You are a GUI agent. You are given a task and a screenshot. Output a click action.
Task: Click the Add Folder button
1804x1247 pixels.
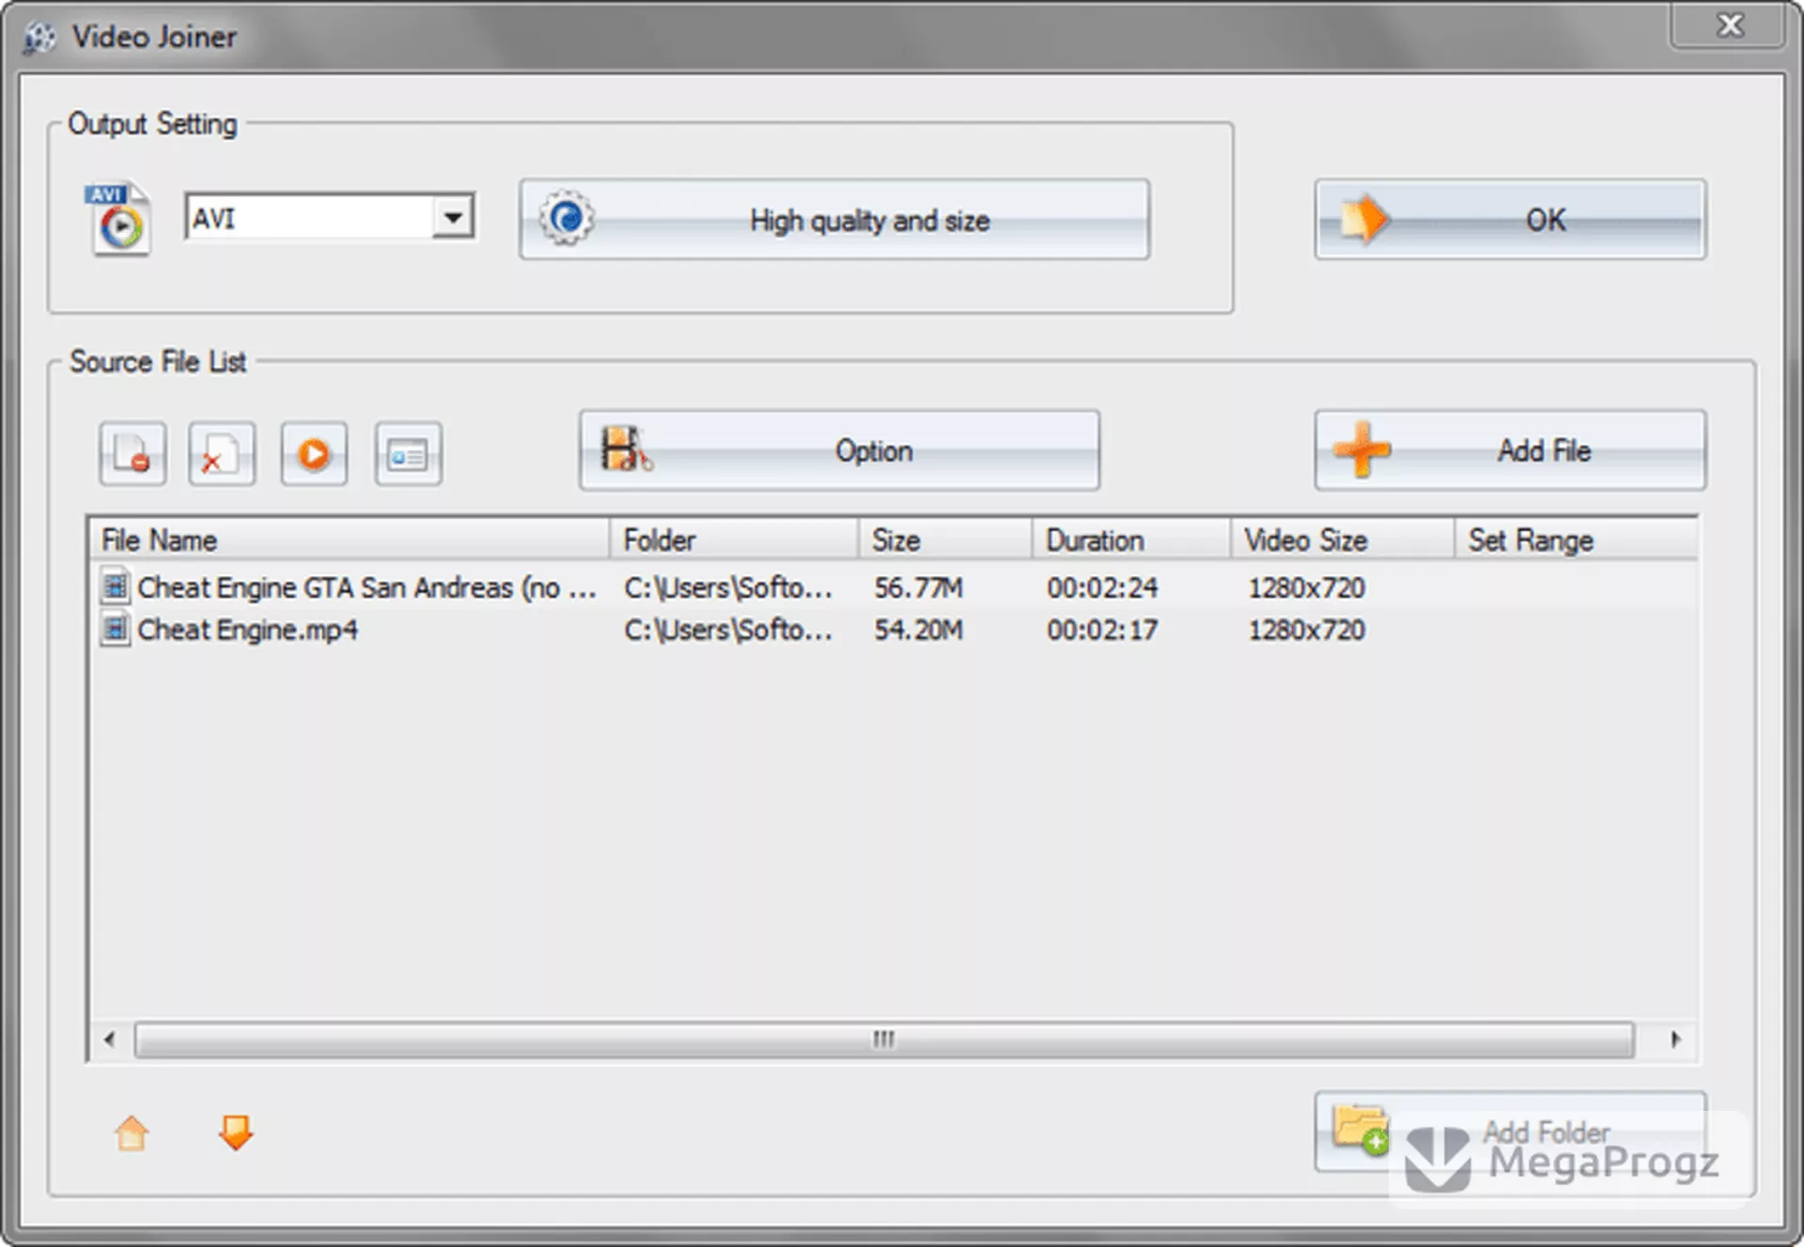1510,1131
